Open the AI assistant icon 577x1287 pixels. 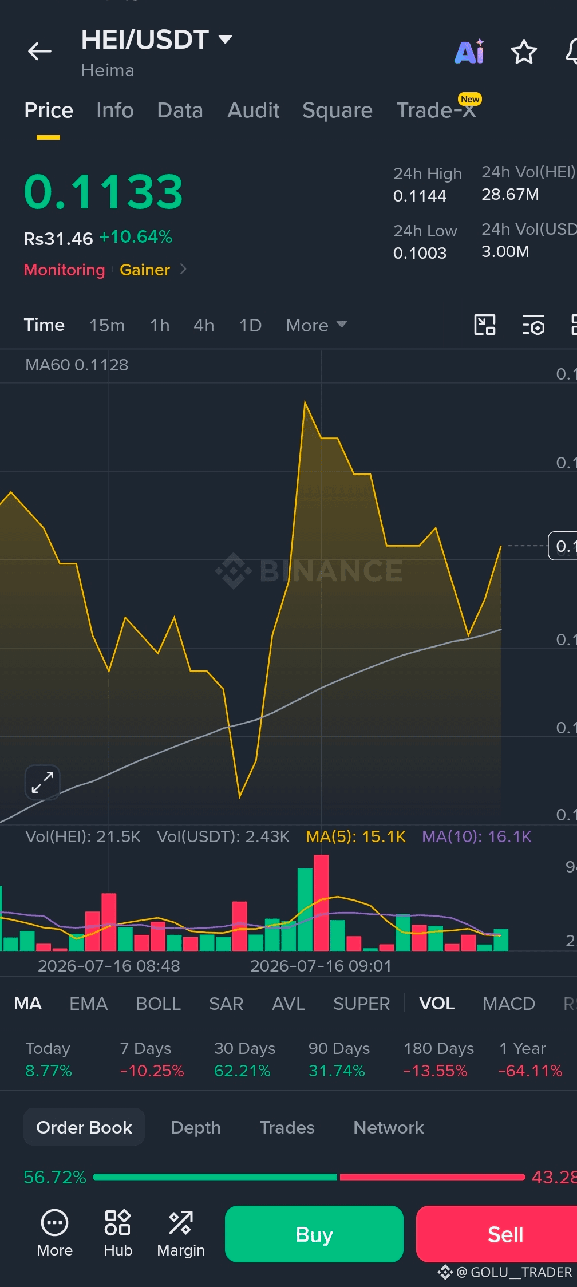tap(469, 52)
